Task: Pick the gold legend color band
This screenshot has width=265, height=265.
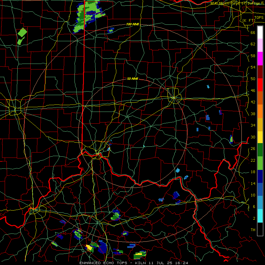Action: pyautogui.click(x=260, y=125)
